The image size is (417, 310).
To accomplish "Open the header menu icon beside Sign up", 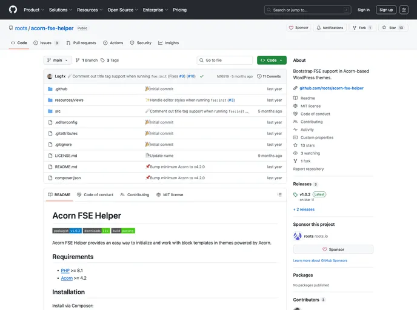I will click(404, 10).
